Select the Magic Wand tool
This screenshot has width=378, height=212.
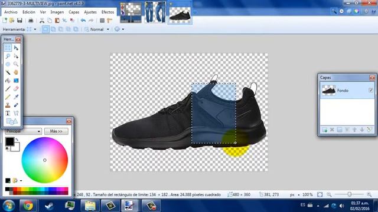pos(8,72)
